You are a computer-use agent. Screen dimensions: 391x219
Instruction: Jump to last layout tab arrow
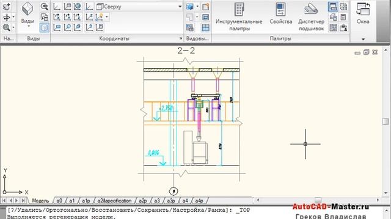click(x=23, y=200)
